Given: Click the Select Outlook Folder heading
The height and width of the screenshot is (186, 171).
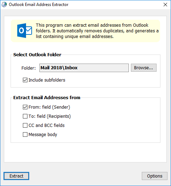Looking at the screenshot, I should pos(37,55).
